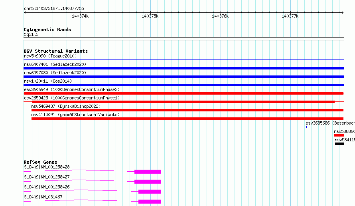Click the chr5:140373187..140377755 coordinate label
Viewport: 355px width, 206px height.
(54, 9)
